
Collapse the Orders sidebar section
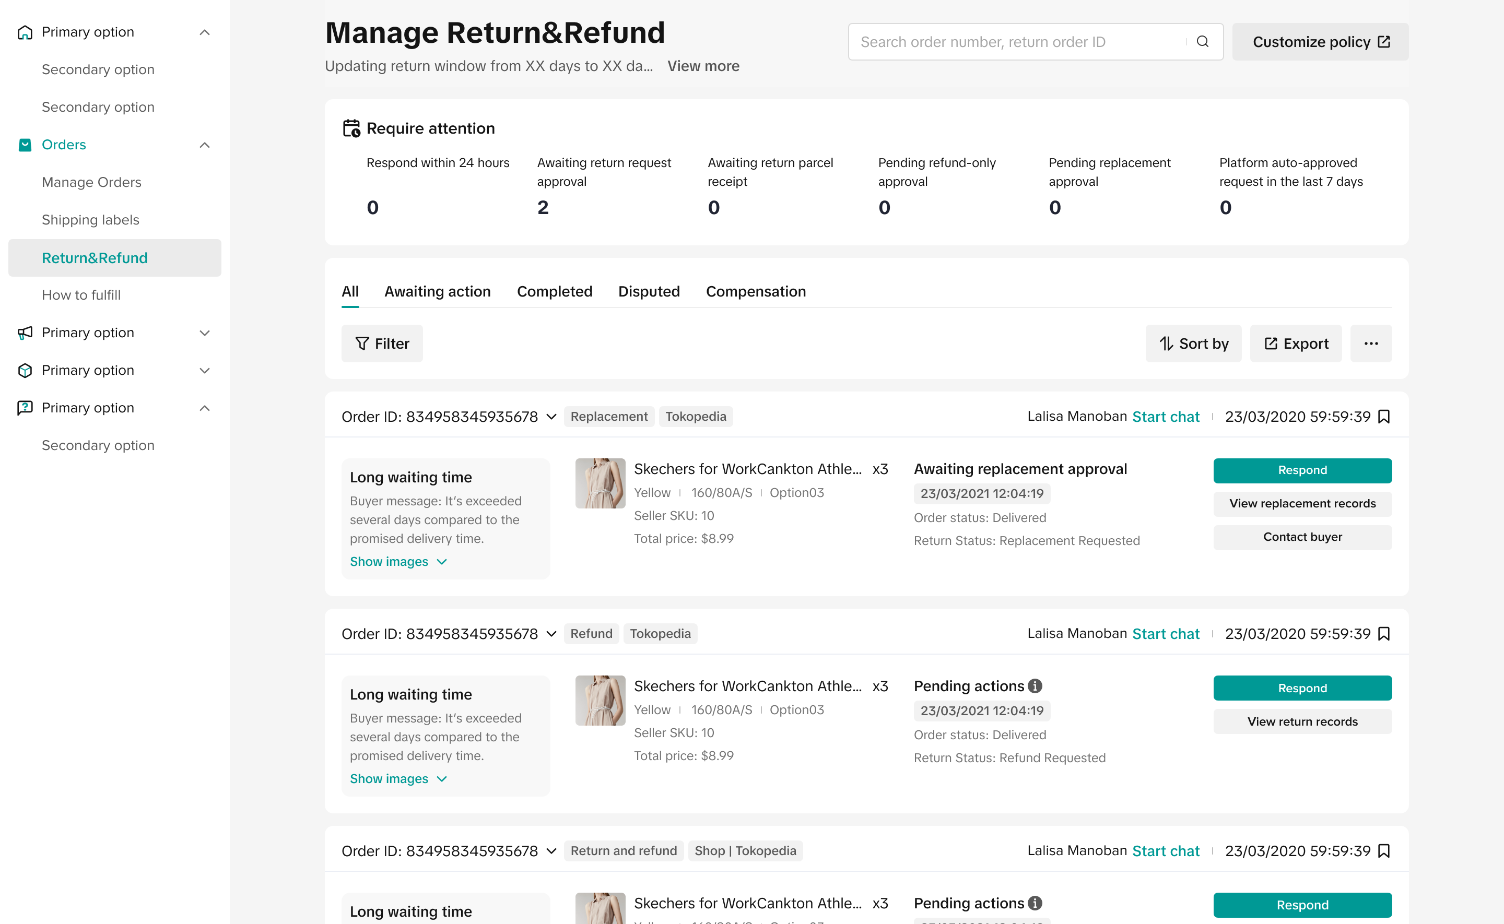[205, 145]
